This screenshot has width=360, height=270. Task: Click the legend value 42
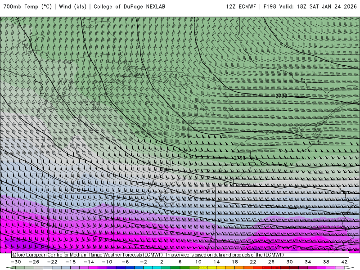(x=344, y=262)
